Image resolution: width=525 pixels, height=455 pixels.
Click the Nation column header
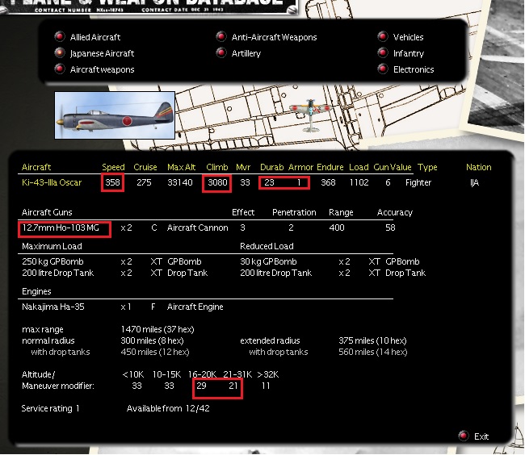tap(479, 167)
